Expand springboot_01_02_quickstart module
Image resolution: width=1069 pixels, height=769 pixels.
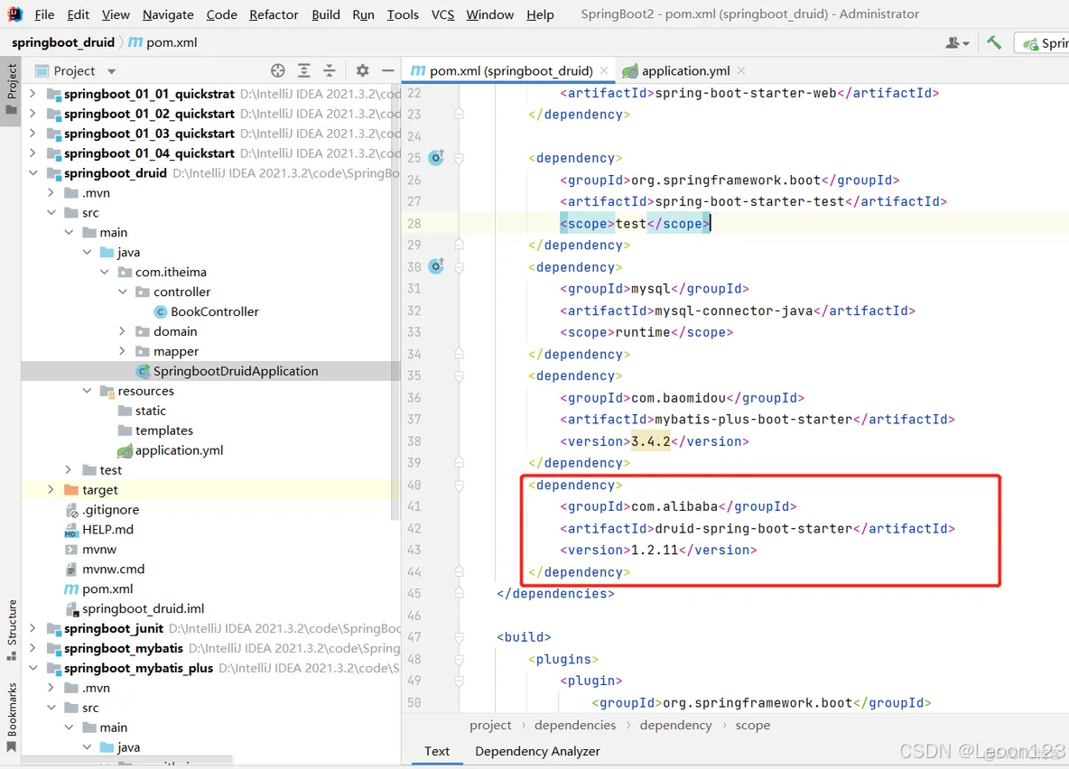tap(33, 113)
